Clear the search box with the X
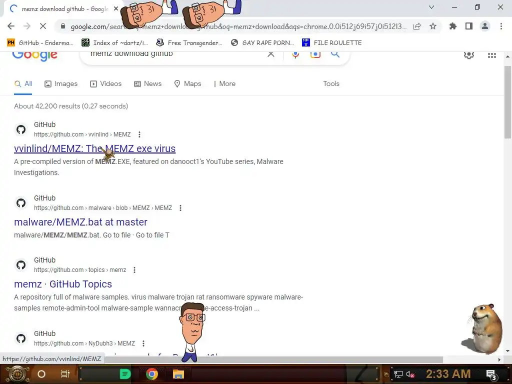Screen dimensions: 512x384 click(270, 54)
